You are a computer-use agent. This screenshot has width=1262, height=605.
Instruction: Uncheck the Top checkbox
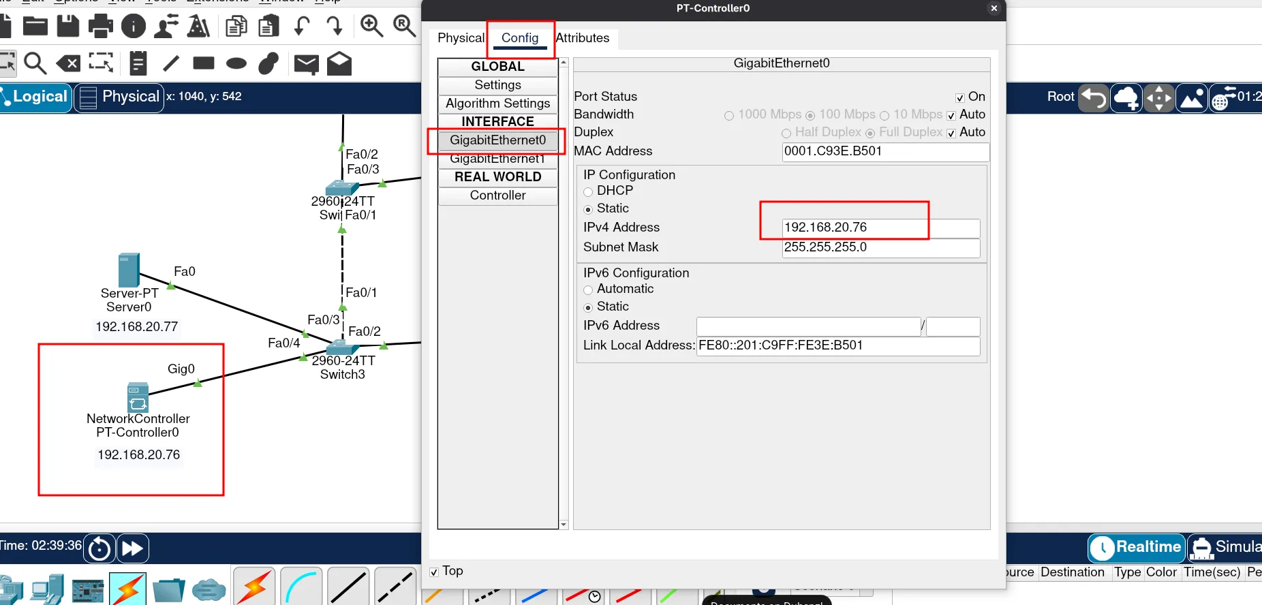coord(434,572)
